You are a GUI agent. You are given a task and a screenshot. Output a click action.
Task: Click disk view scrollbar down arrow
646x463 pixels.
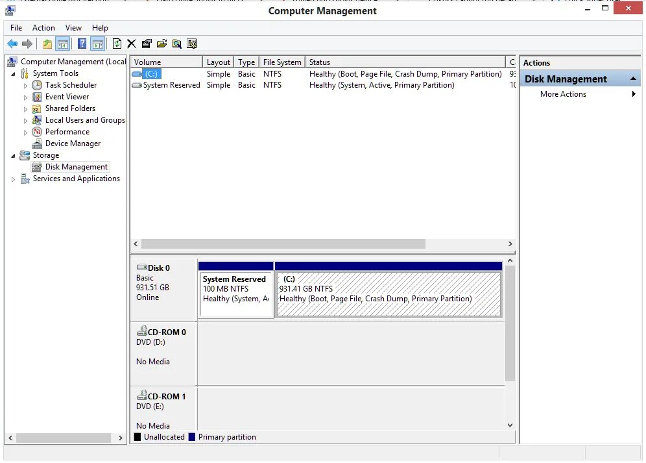click(510, 425)
